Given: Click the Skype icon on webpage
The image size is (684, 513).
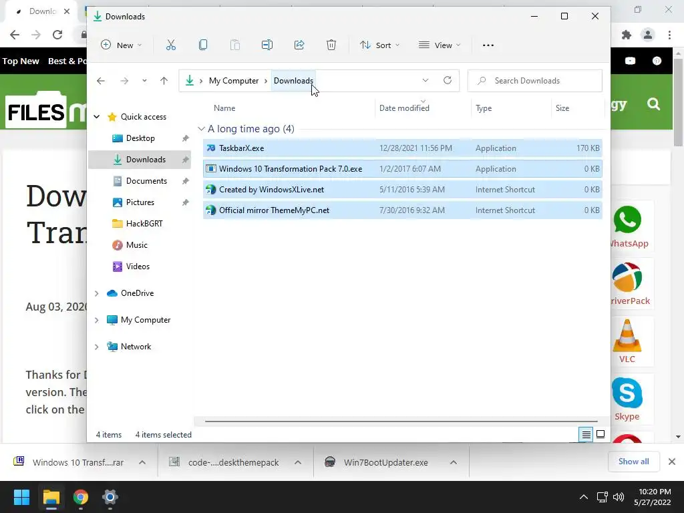Looking at the screenshot, I should [627, 393].
